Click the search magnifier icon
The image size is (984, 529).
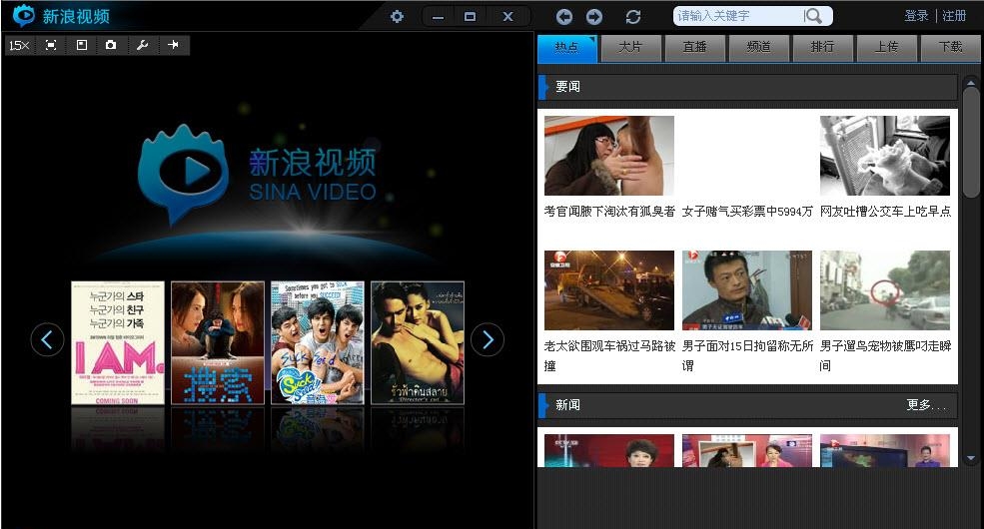[x=813, y=16]
